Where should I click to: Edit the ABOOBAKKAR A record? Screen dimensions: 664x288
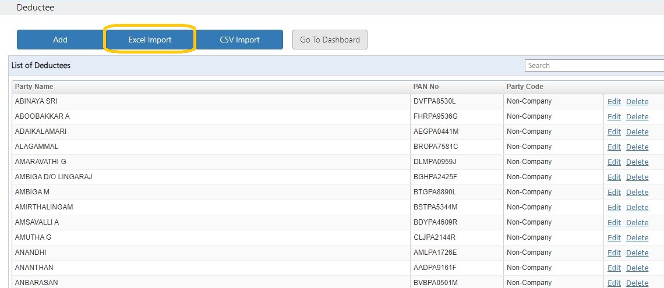coord(614,117)
